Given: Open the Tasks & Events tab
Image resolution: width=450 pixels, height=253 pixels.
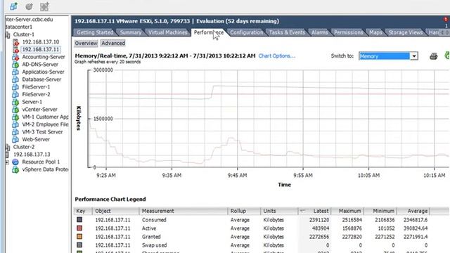Looking at the screenshot, I should 287,32.
